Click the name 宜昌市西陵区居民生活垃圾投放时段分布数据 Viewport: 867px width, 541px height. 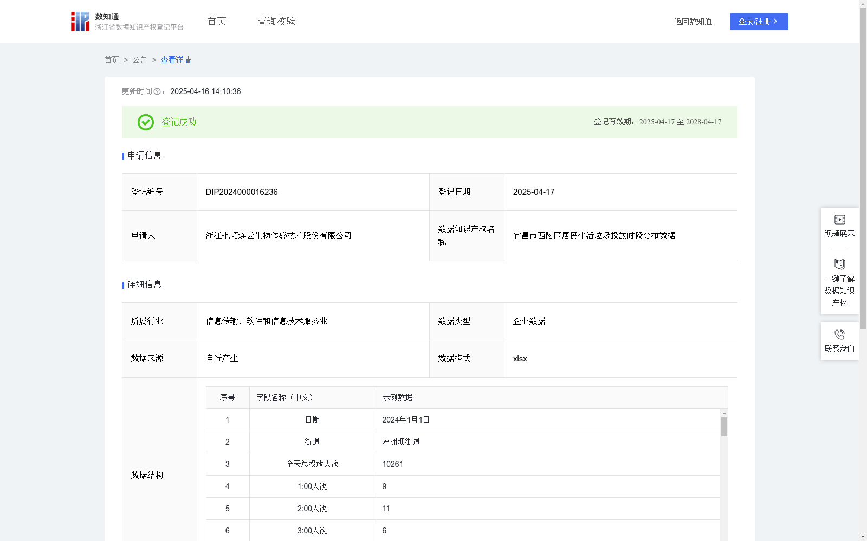point(594,236)
